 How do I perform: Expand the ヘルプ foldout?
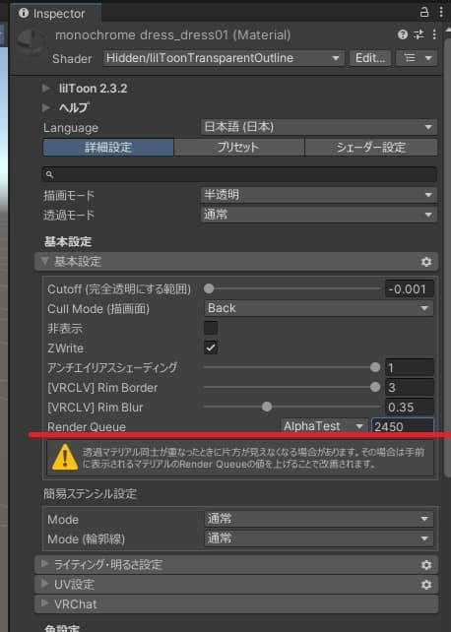[x=46, y=107]
